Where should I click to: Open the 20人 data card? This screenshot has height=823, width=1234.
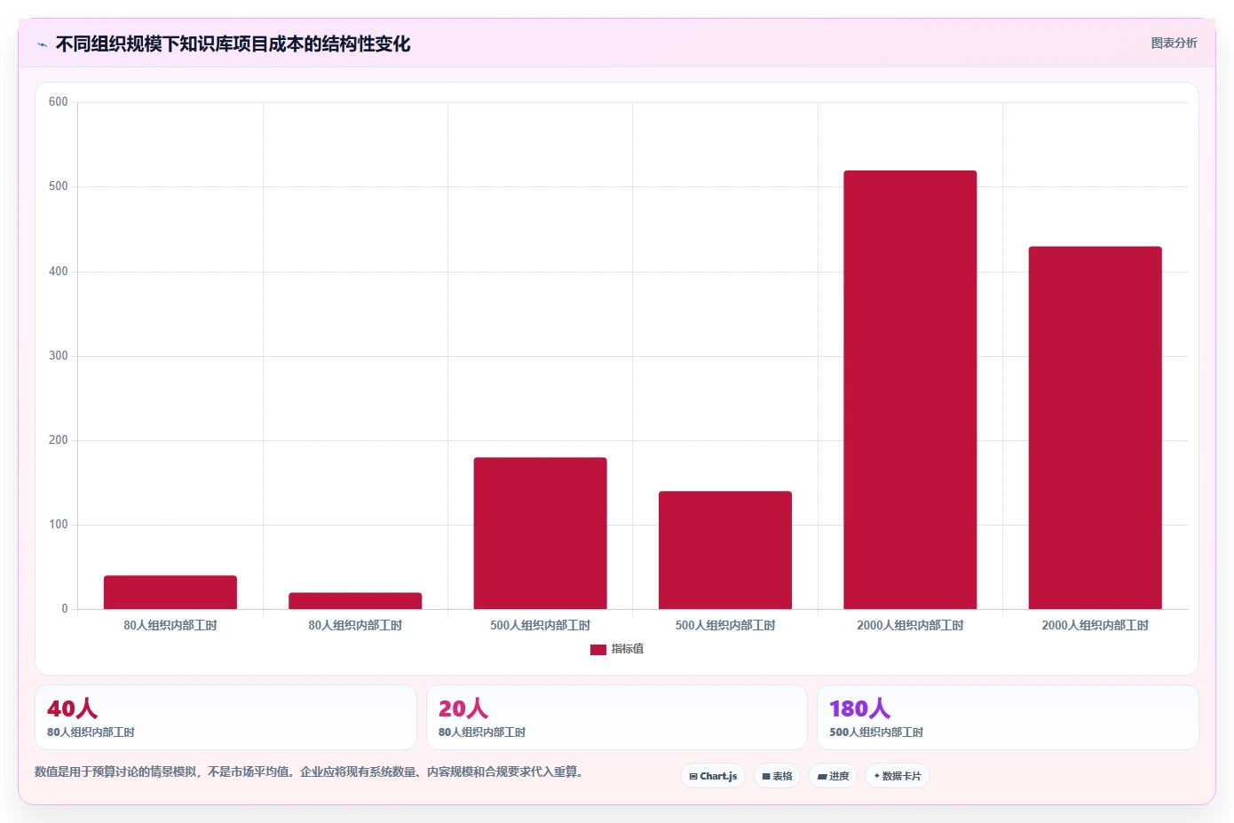pos(617,717)
